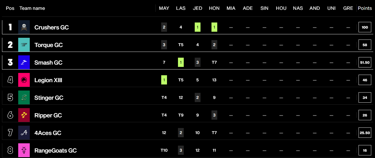Click the 4Aces GC logo
The height and width of the screenshot is (158, 375).
pyautogui.click(x=24, y=133)
